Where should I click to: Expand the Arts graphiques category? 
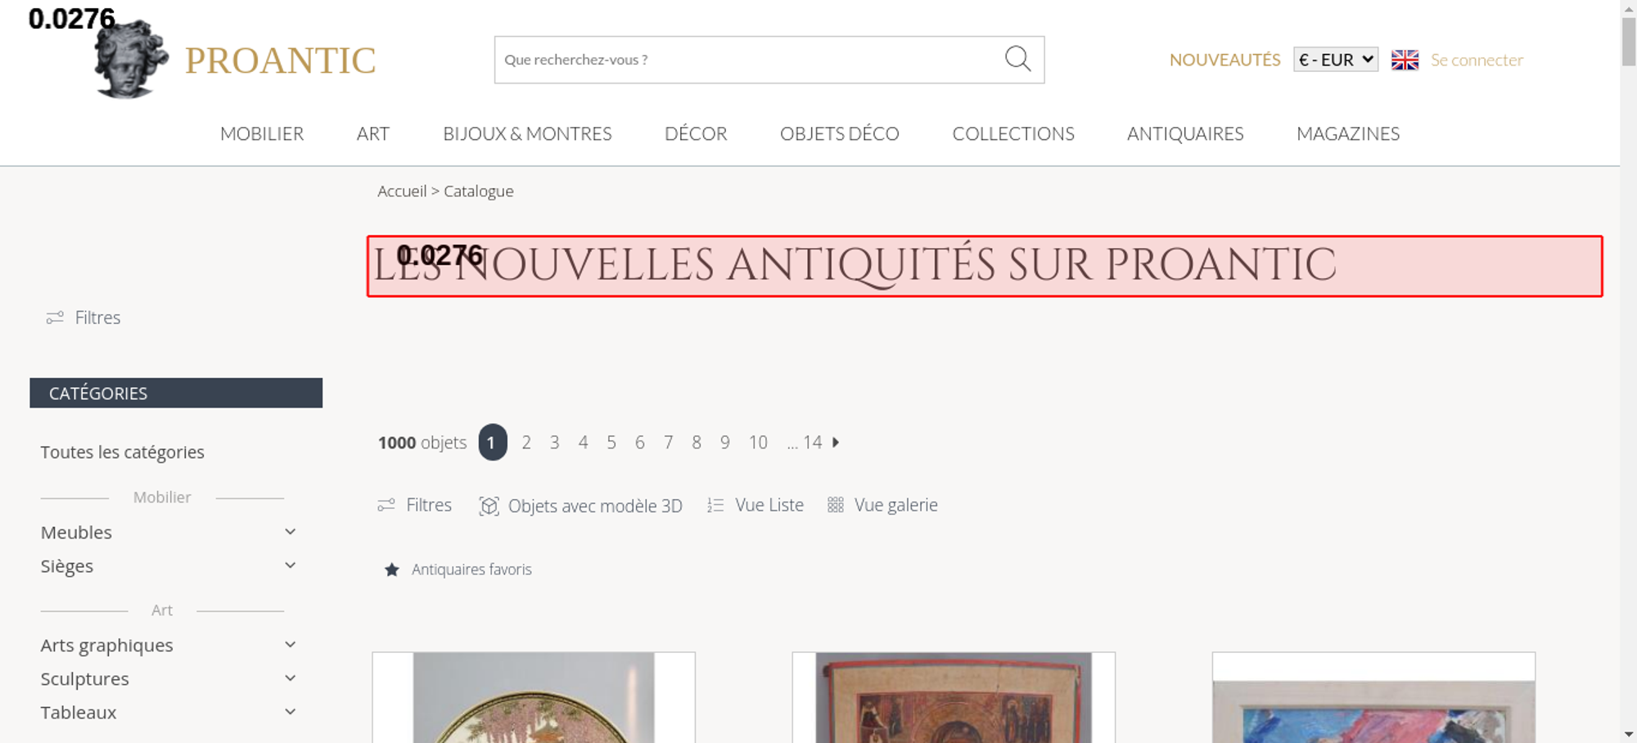tap(290, 645)
